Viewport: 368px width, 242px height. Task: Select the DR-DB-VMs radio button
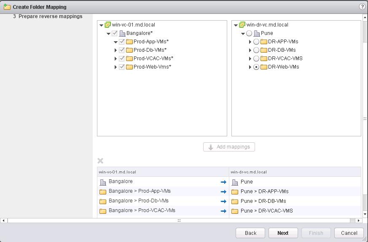[x=256, y=50]
